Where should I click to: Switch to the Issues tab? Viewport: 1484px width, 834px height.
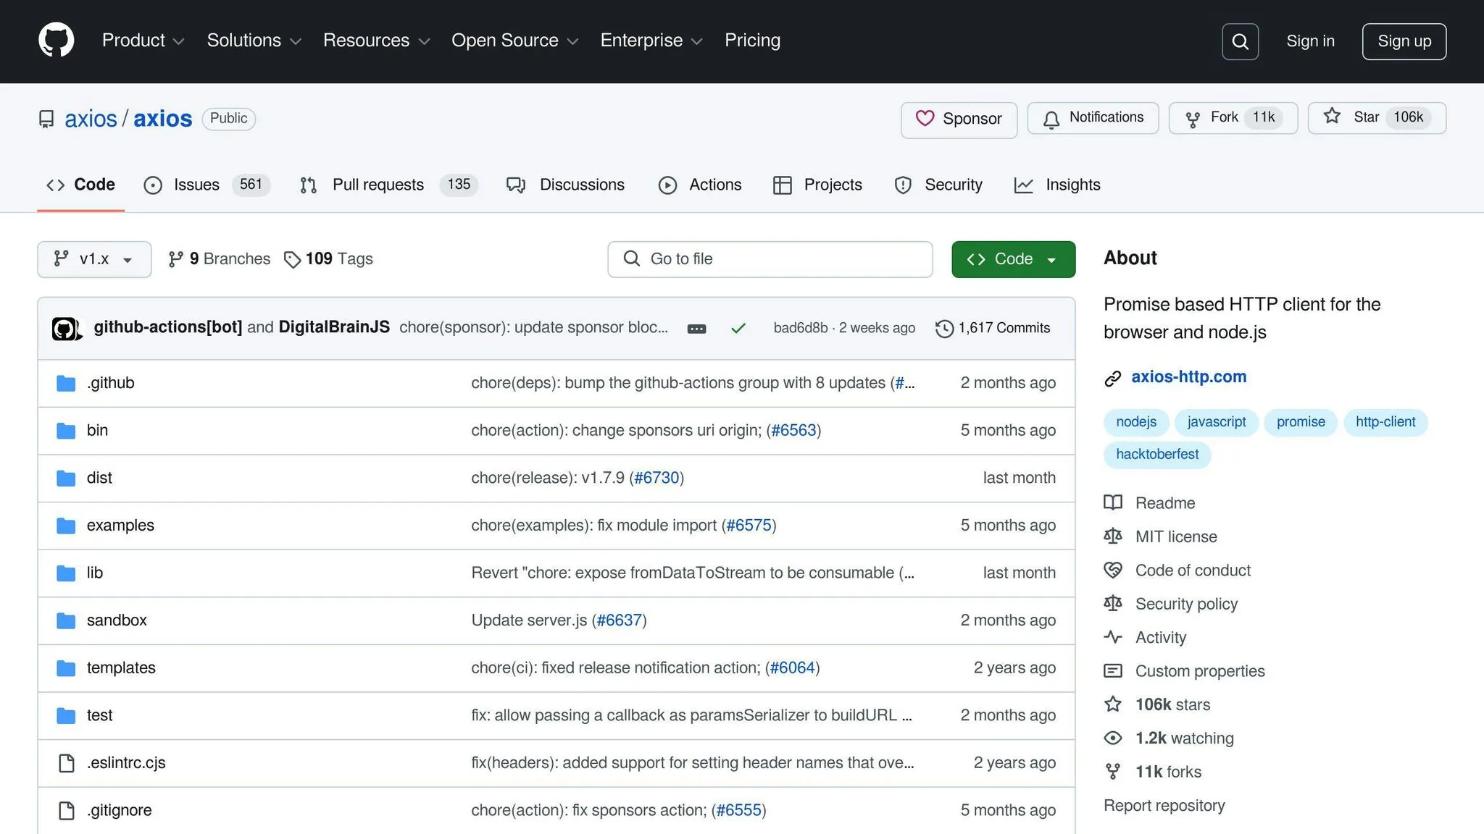point(207,185)
